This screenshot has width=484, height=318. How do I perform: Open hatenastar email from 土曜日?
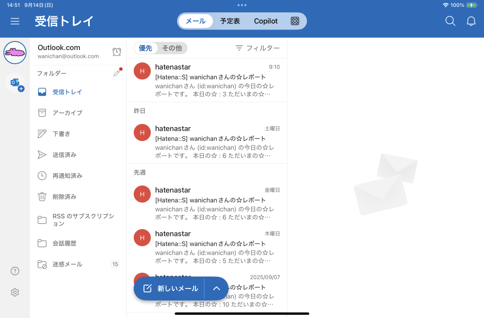[207, 141]
